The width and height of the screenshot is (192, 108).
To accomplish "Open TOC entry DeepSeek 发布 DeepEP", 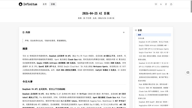I will (154, 102).
